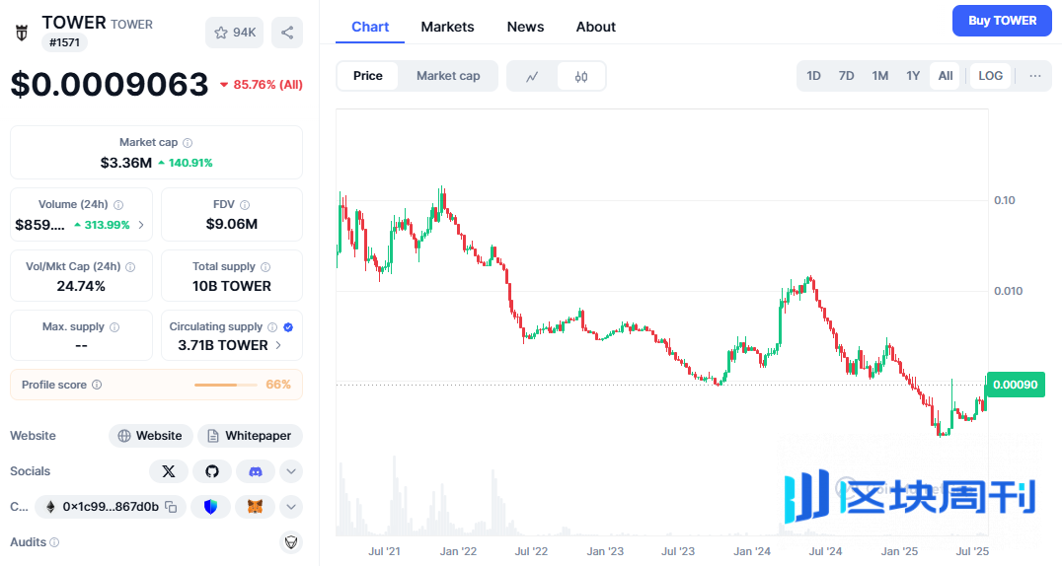Expand more socials dropdown chevron
Screen dimensions: 1062x566
pyautogui.click(x=291, y=471)
